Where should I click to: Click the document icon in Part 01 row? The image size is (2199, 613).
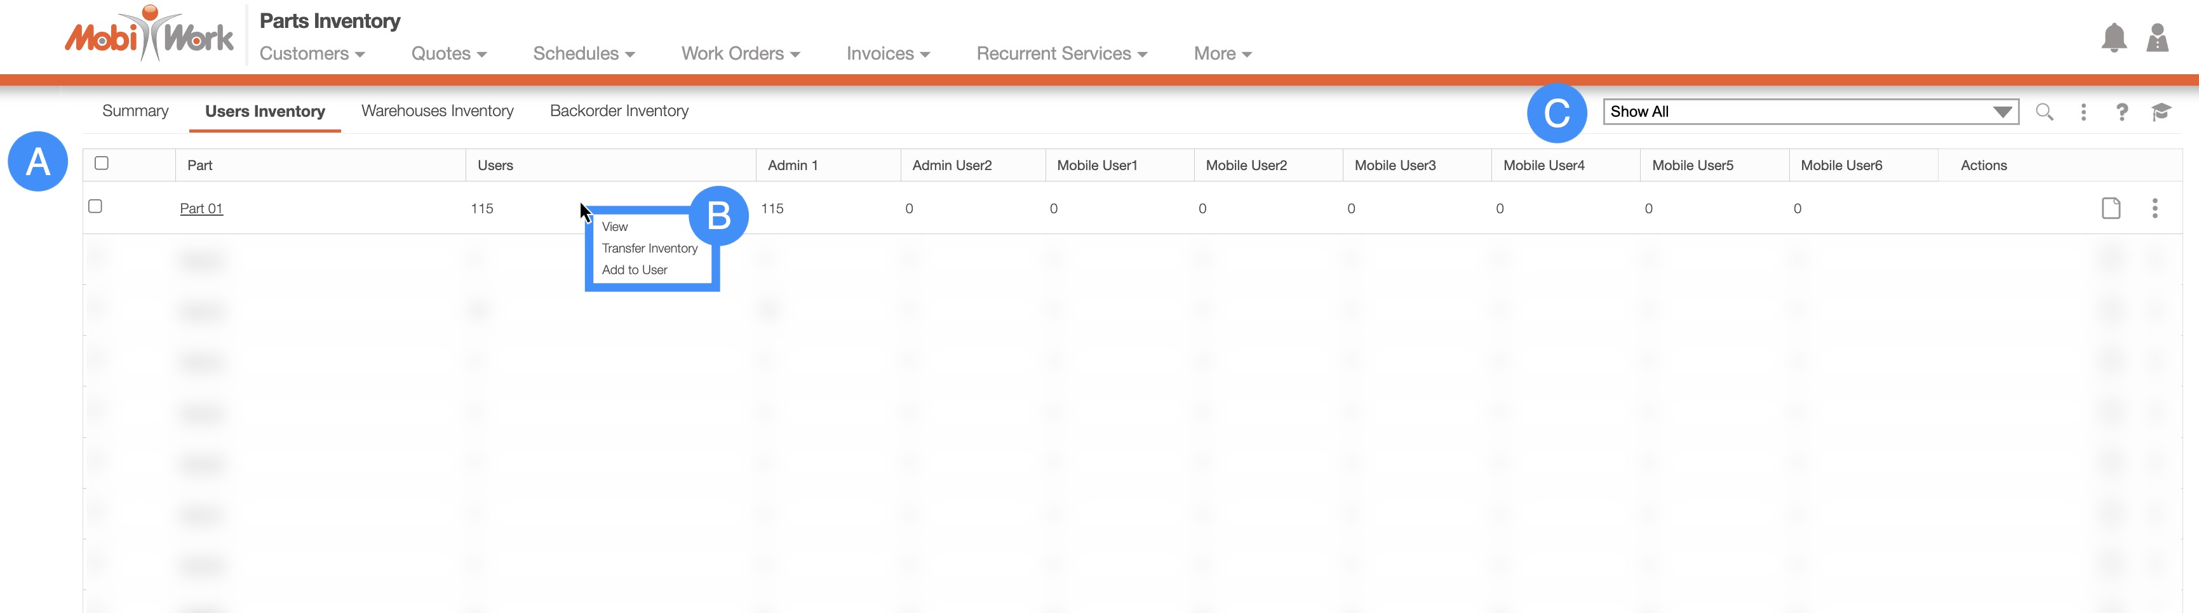tap(2110, 208)
